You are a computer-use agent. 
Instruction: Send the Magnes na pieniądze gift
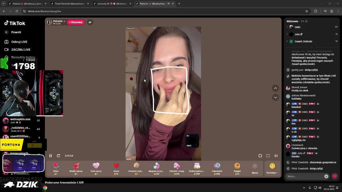pyautogui.click(x=157, y=169)
